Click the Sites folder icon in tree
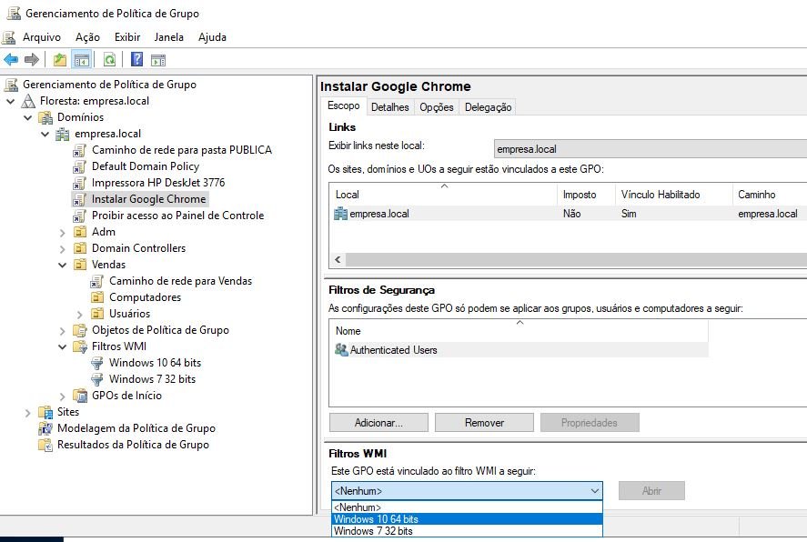807x542 pixels. point(45,412)
